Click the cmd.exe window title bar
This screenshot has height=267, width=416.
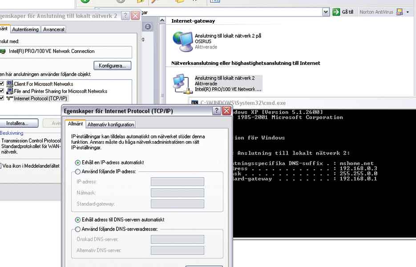[x=303, y=103]
